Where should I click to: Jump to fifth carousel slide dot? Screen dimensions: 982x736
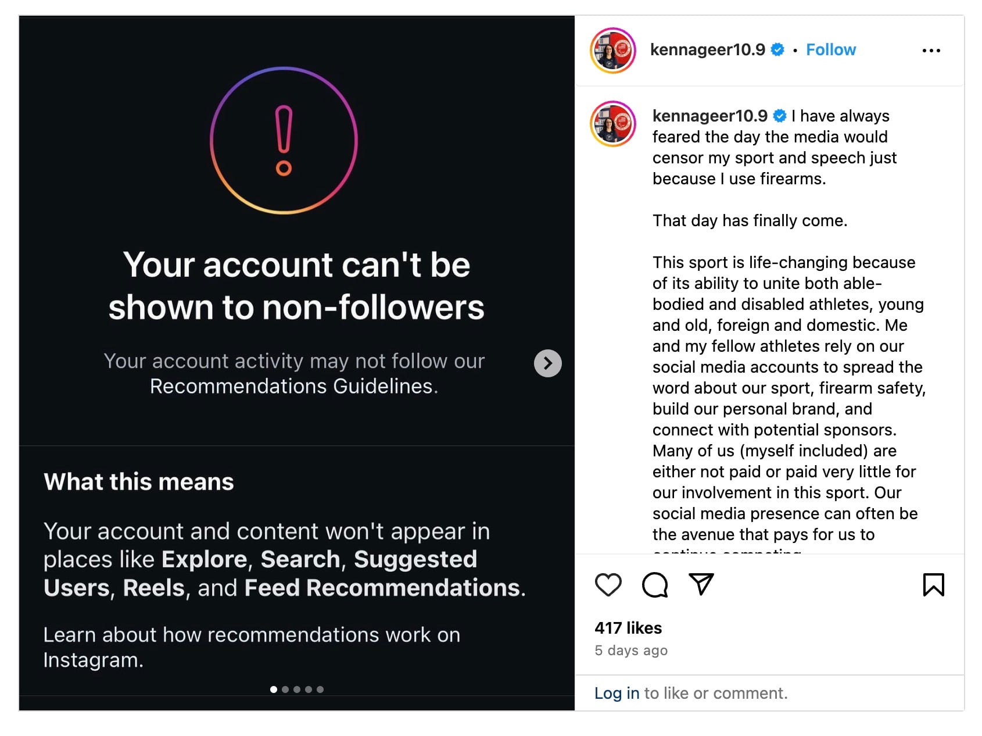(320, 689)
